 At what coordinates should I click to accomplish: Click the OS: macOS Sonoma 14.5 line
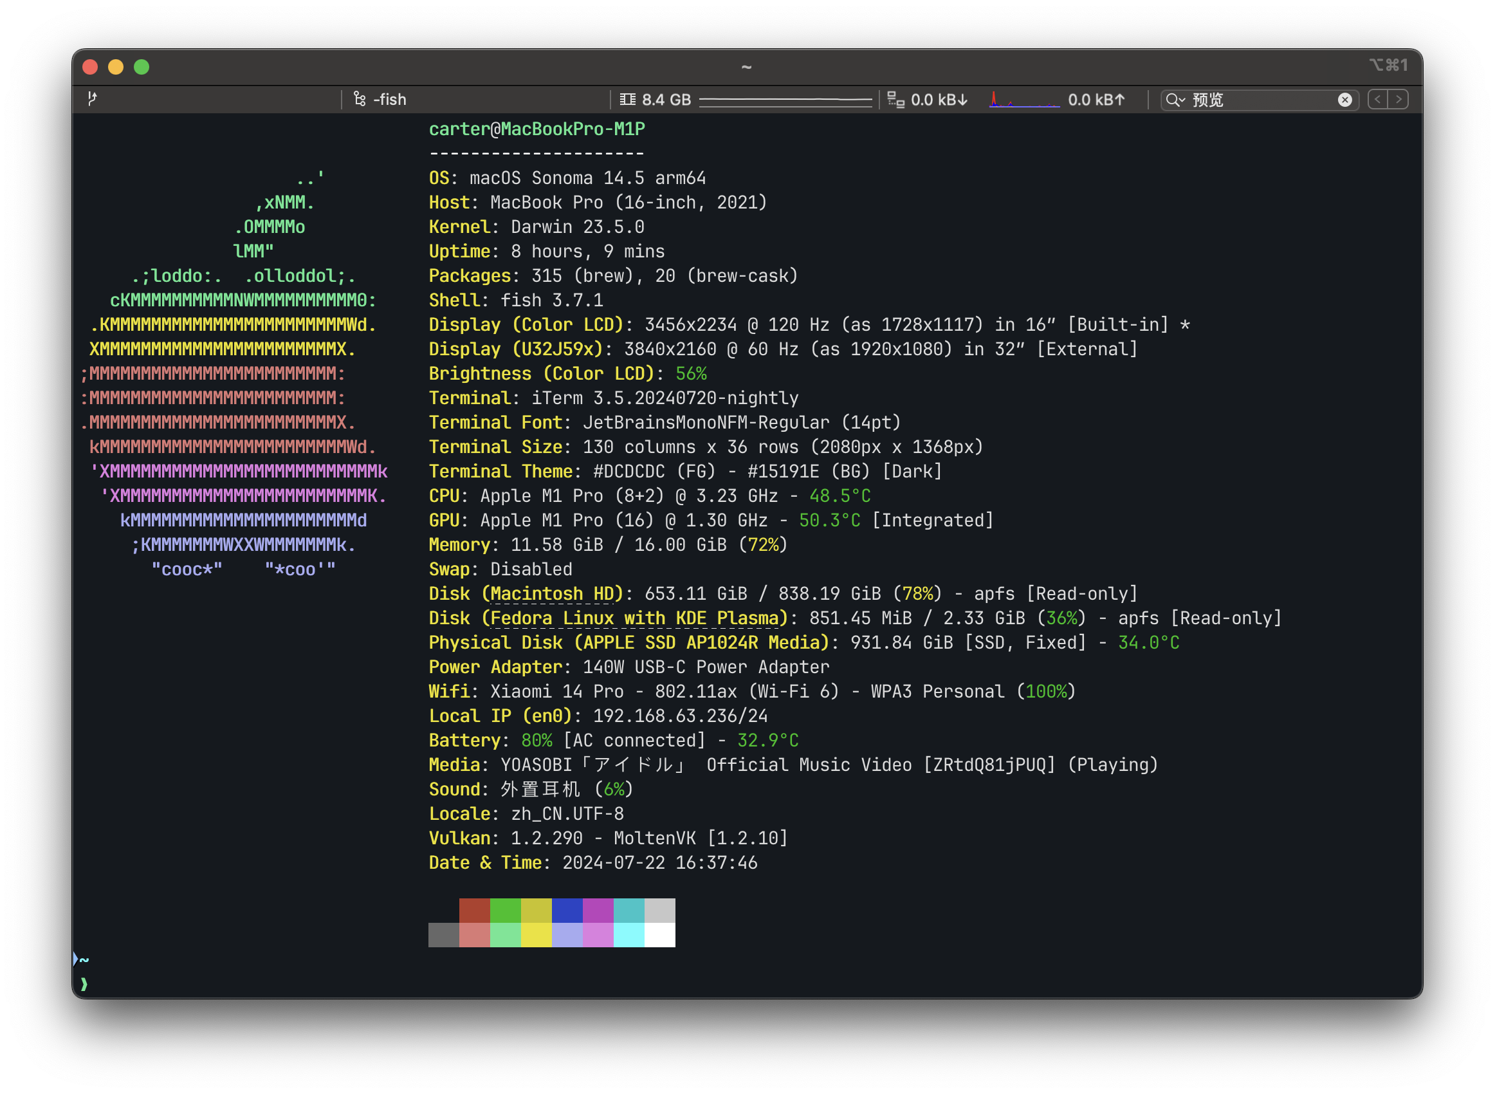click(567, 178)
